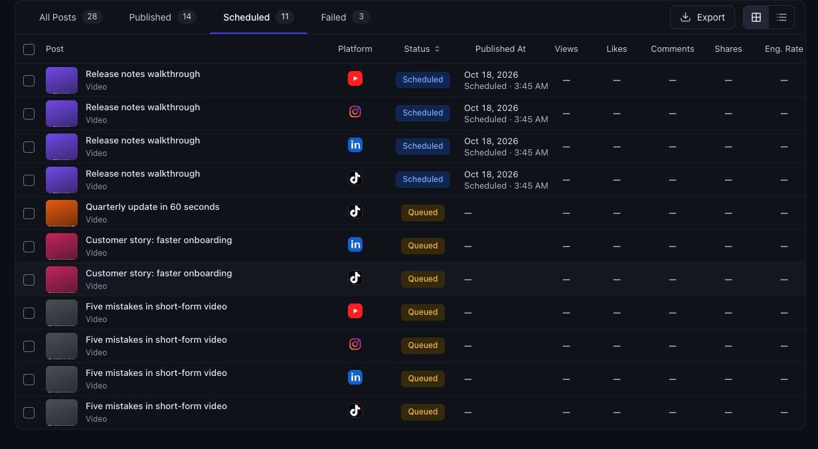The width and height of the screenshot is (818, 449).
Task: Click the Comments column header
Action: click(673, 49)
